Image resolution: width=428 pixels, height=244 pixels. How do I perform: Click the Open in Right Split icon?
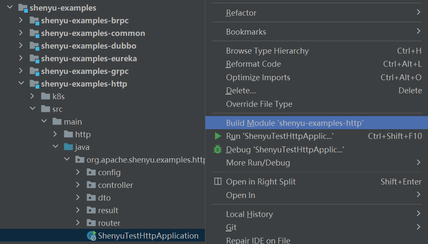pos(218,182)
